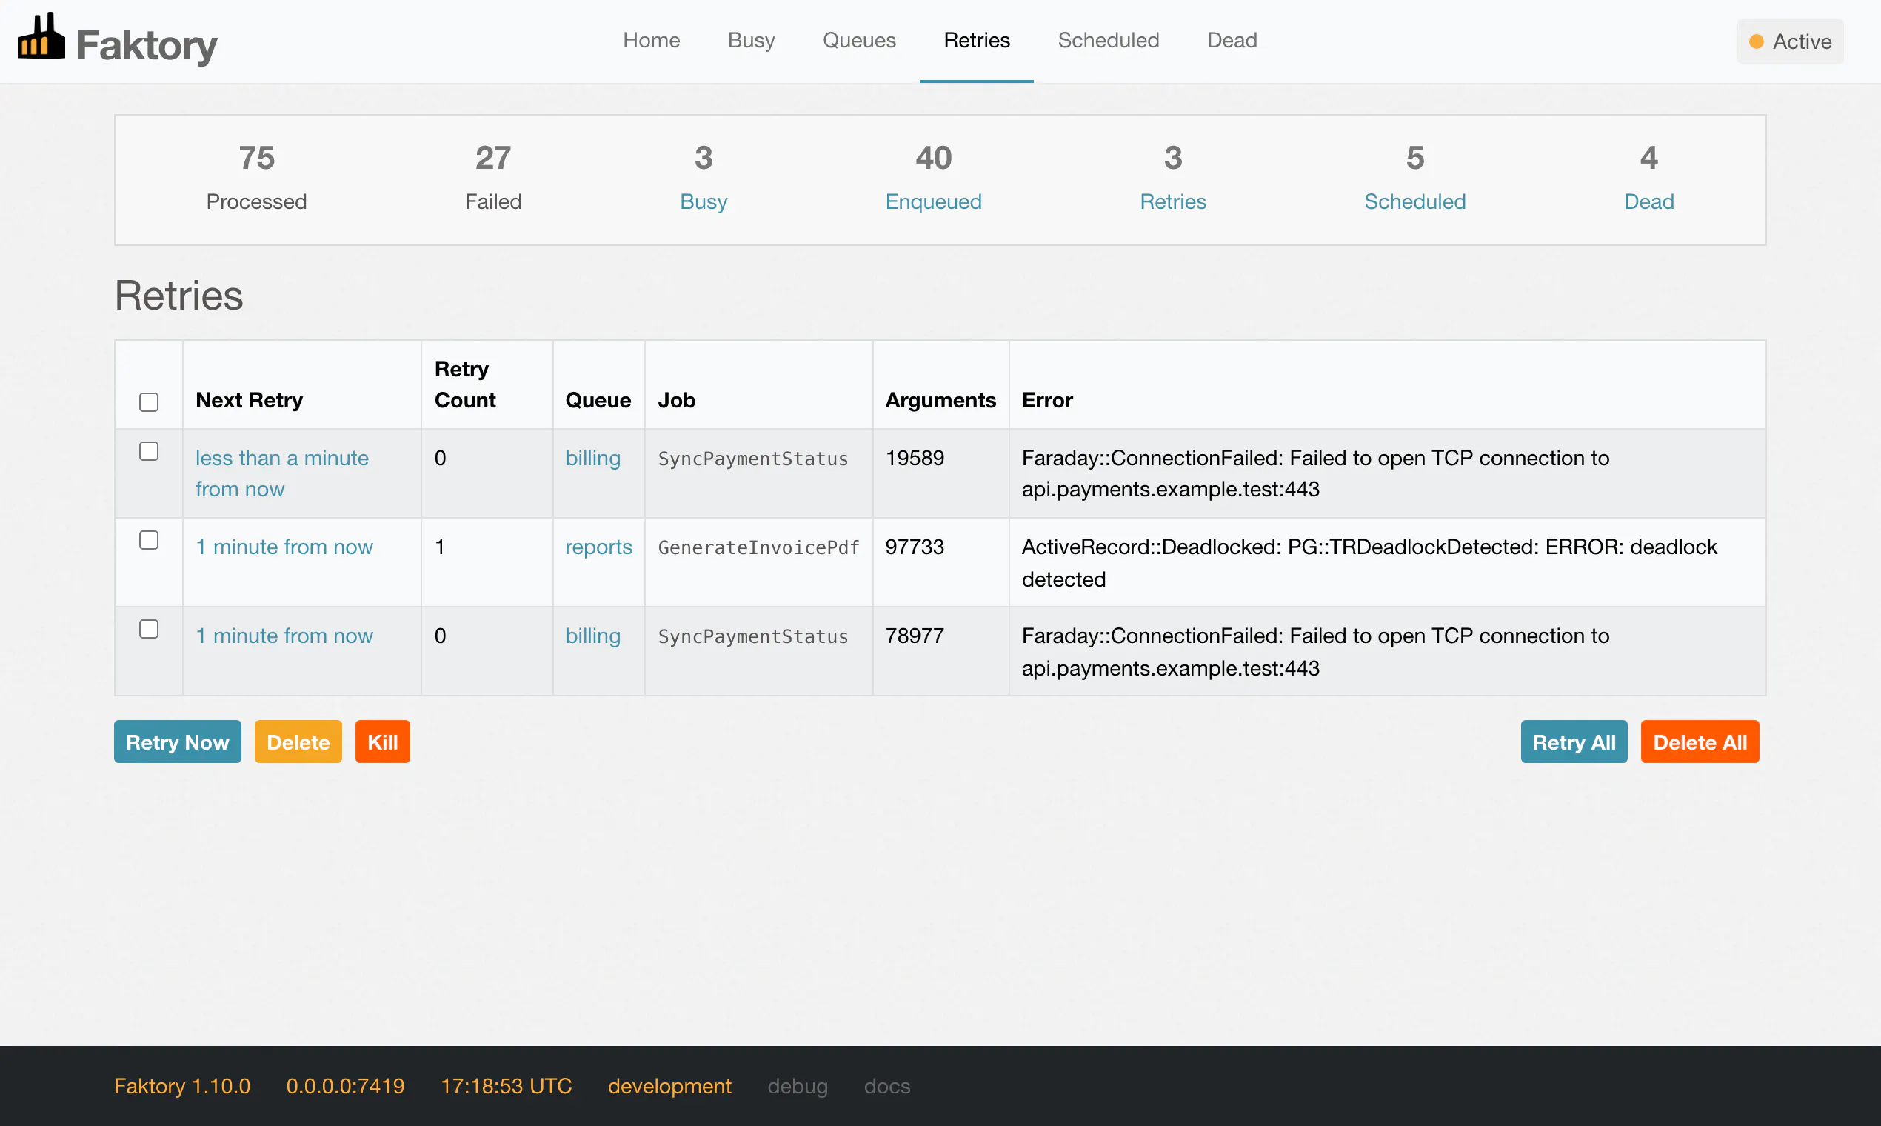Open retry link for argument 78977 row
This screenshot has height=1126, width=1881.
point(284,636)
